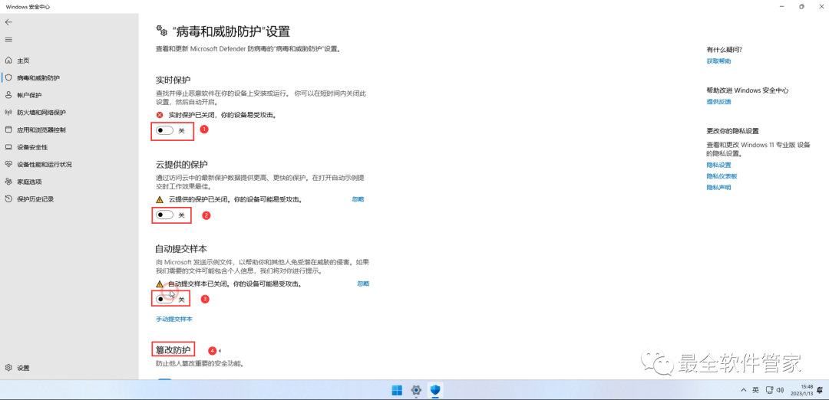Click 忽略 beside the cloud protection warning

tap(358, 199)
